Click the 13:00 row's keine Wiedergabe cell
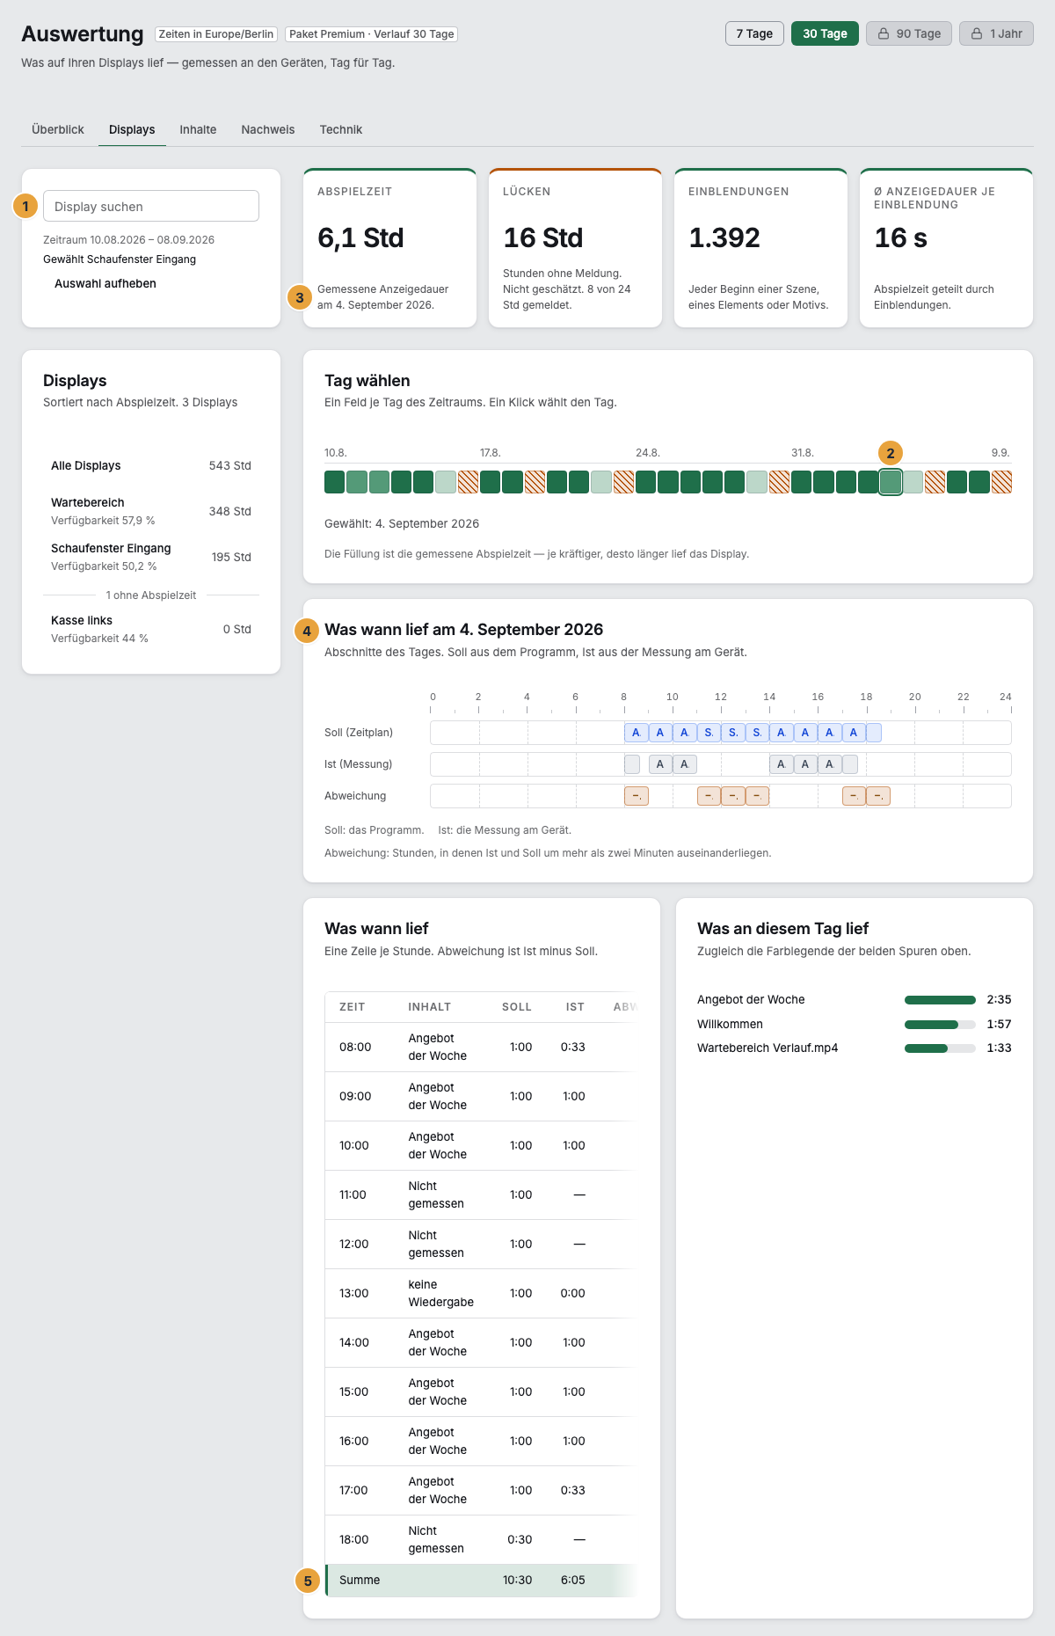Viewport: 1055px width, 1636px height. [441, 1293]
